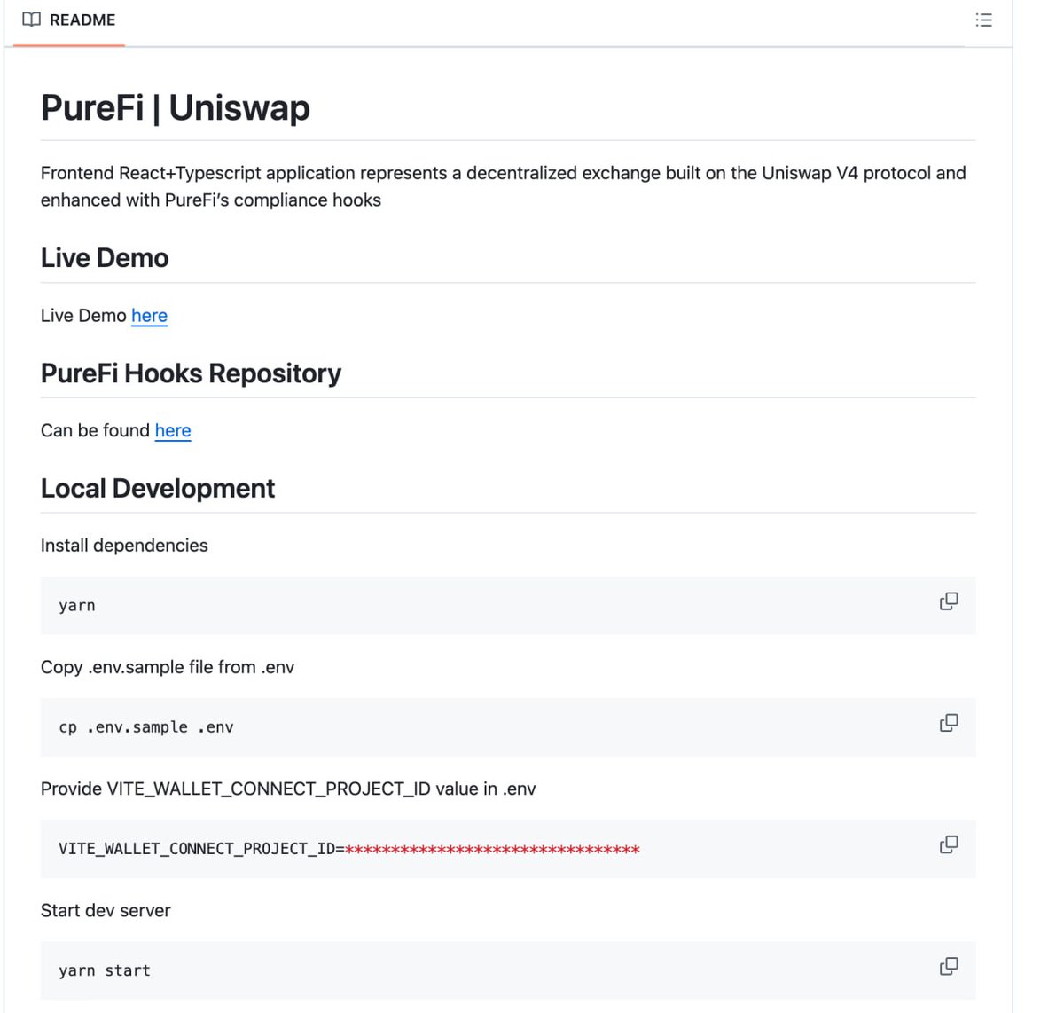Click the VITE_WALLET_CONNECT_PROJECT_ID code line

[349, 849]
